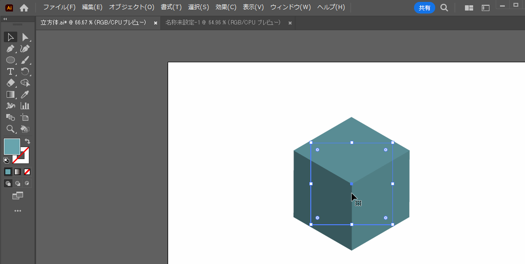Open the screen mode switcher
Image resolution: width=525 pixels, height=264 pixels.
point(18,196)
